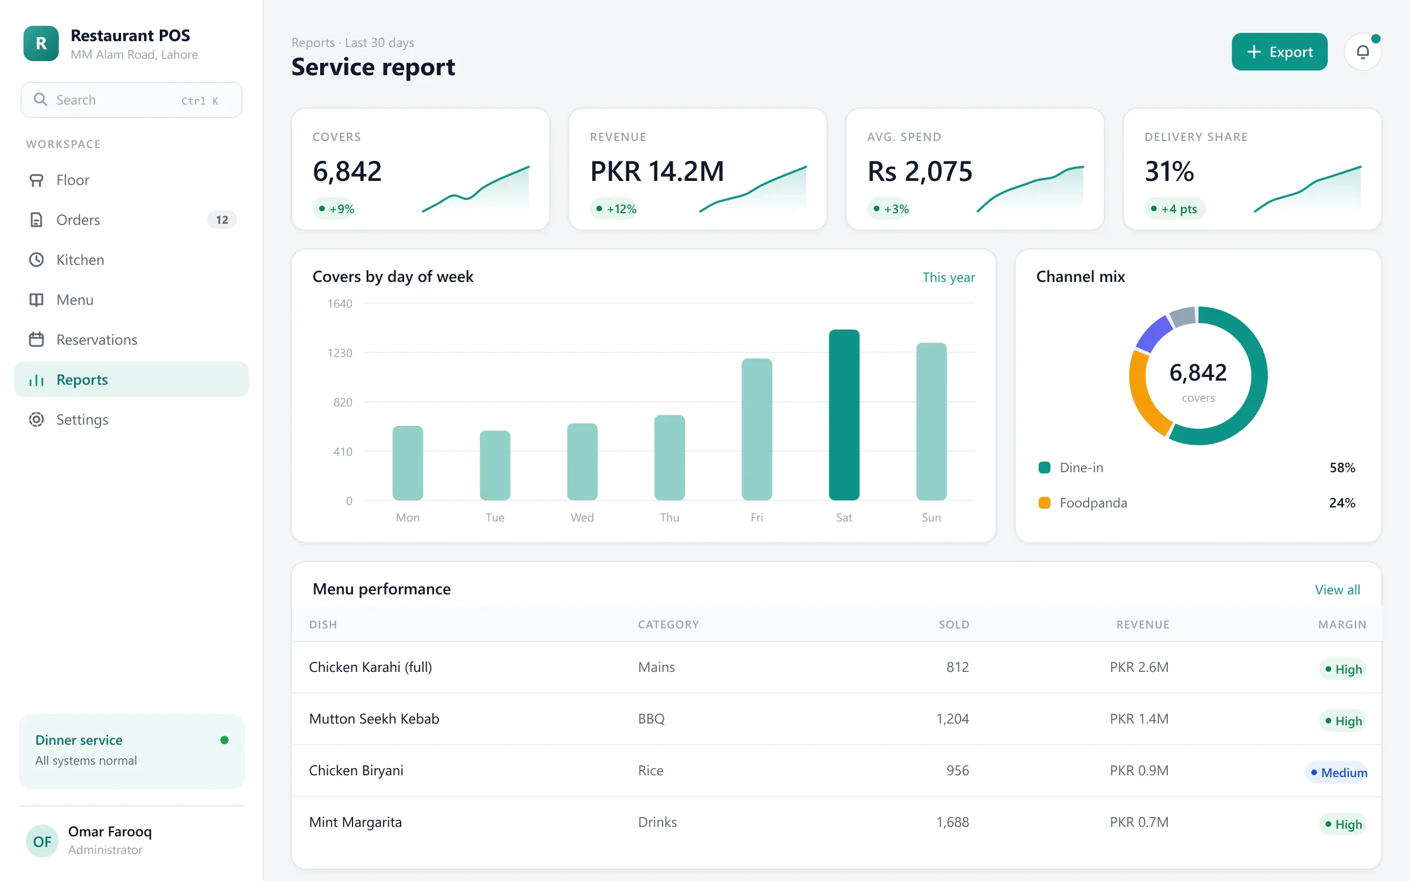Click the PKR 2.6M revenue cell
Viewport: 1410px width, 881px height.
(x=1139, y=667)
